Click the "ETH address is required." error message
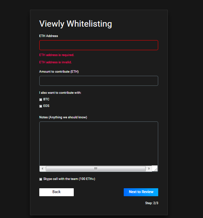203x218 pixels. [x=57, y=55]
